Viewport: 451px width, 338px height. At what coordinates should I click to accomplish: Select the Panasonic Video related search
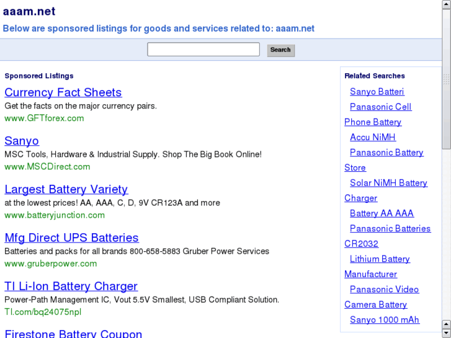pos(384,290)
